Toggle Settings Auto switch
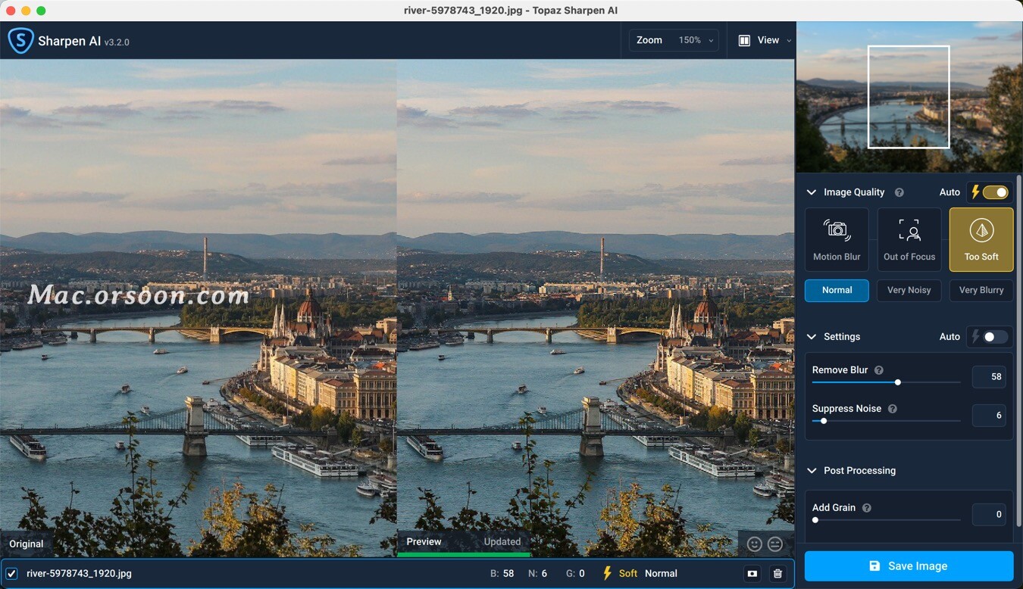Viewport: 1023px width, 589px height. point(995,337)
